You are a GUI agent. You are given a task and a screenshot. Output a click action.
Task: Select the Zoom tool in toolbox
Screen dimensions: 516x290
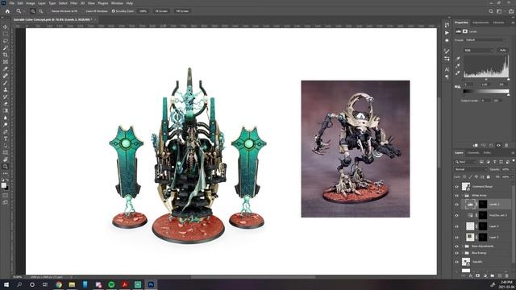pos(6,167)
